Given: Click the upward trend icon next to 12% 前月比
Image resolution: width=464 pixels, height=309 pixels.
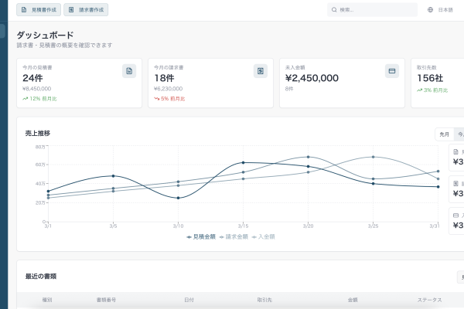Looking at the screenshot, I should tap(26, 99).
